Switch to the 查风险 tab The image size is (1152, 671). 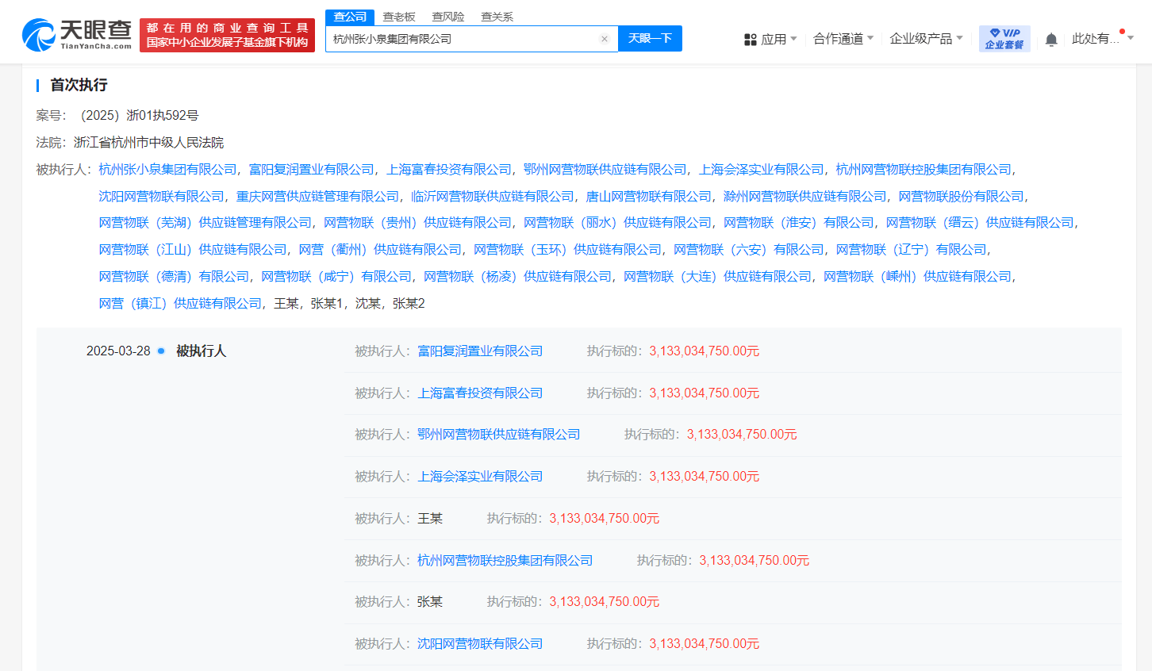(x=448, y=16)
